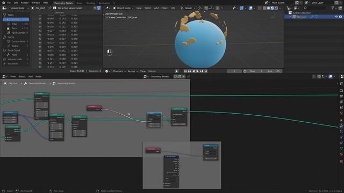This screenshot has width=344, height=193.
Task: Open the timeline Marker menu
Action: [152, 71]
